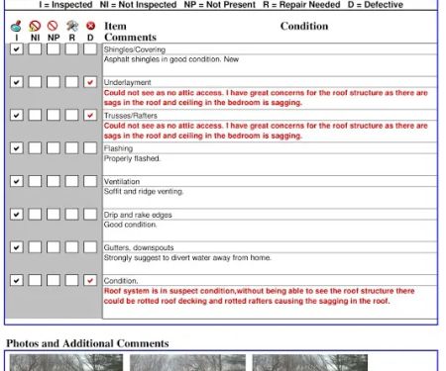The height and width of the screenshot is (371, 446).
Task: Click the Shingles/Covering comment field
Action: (x=270, y=65)
